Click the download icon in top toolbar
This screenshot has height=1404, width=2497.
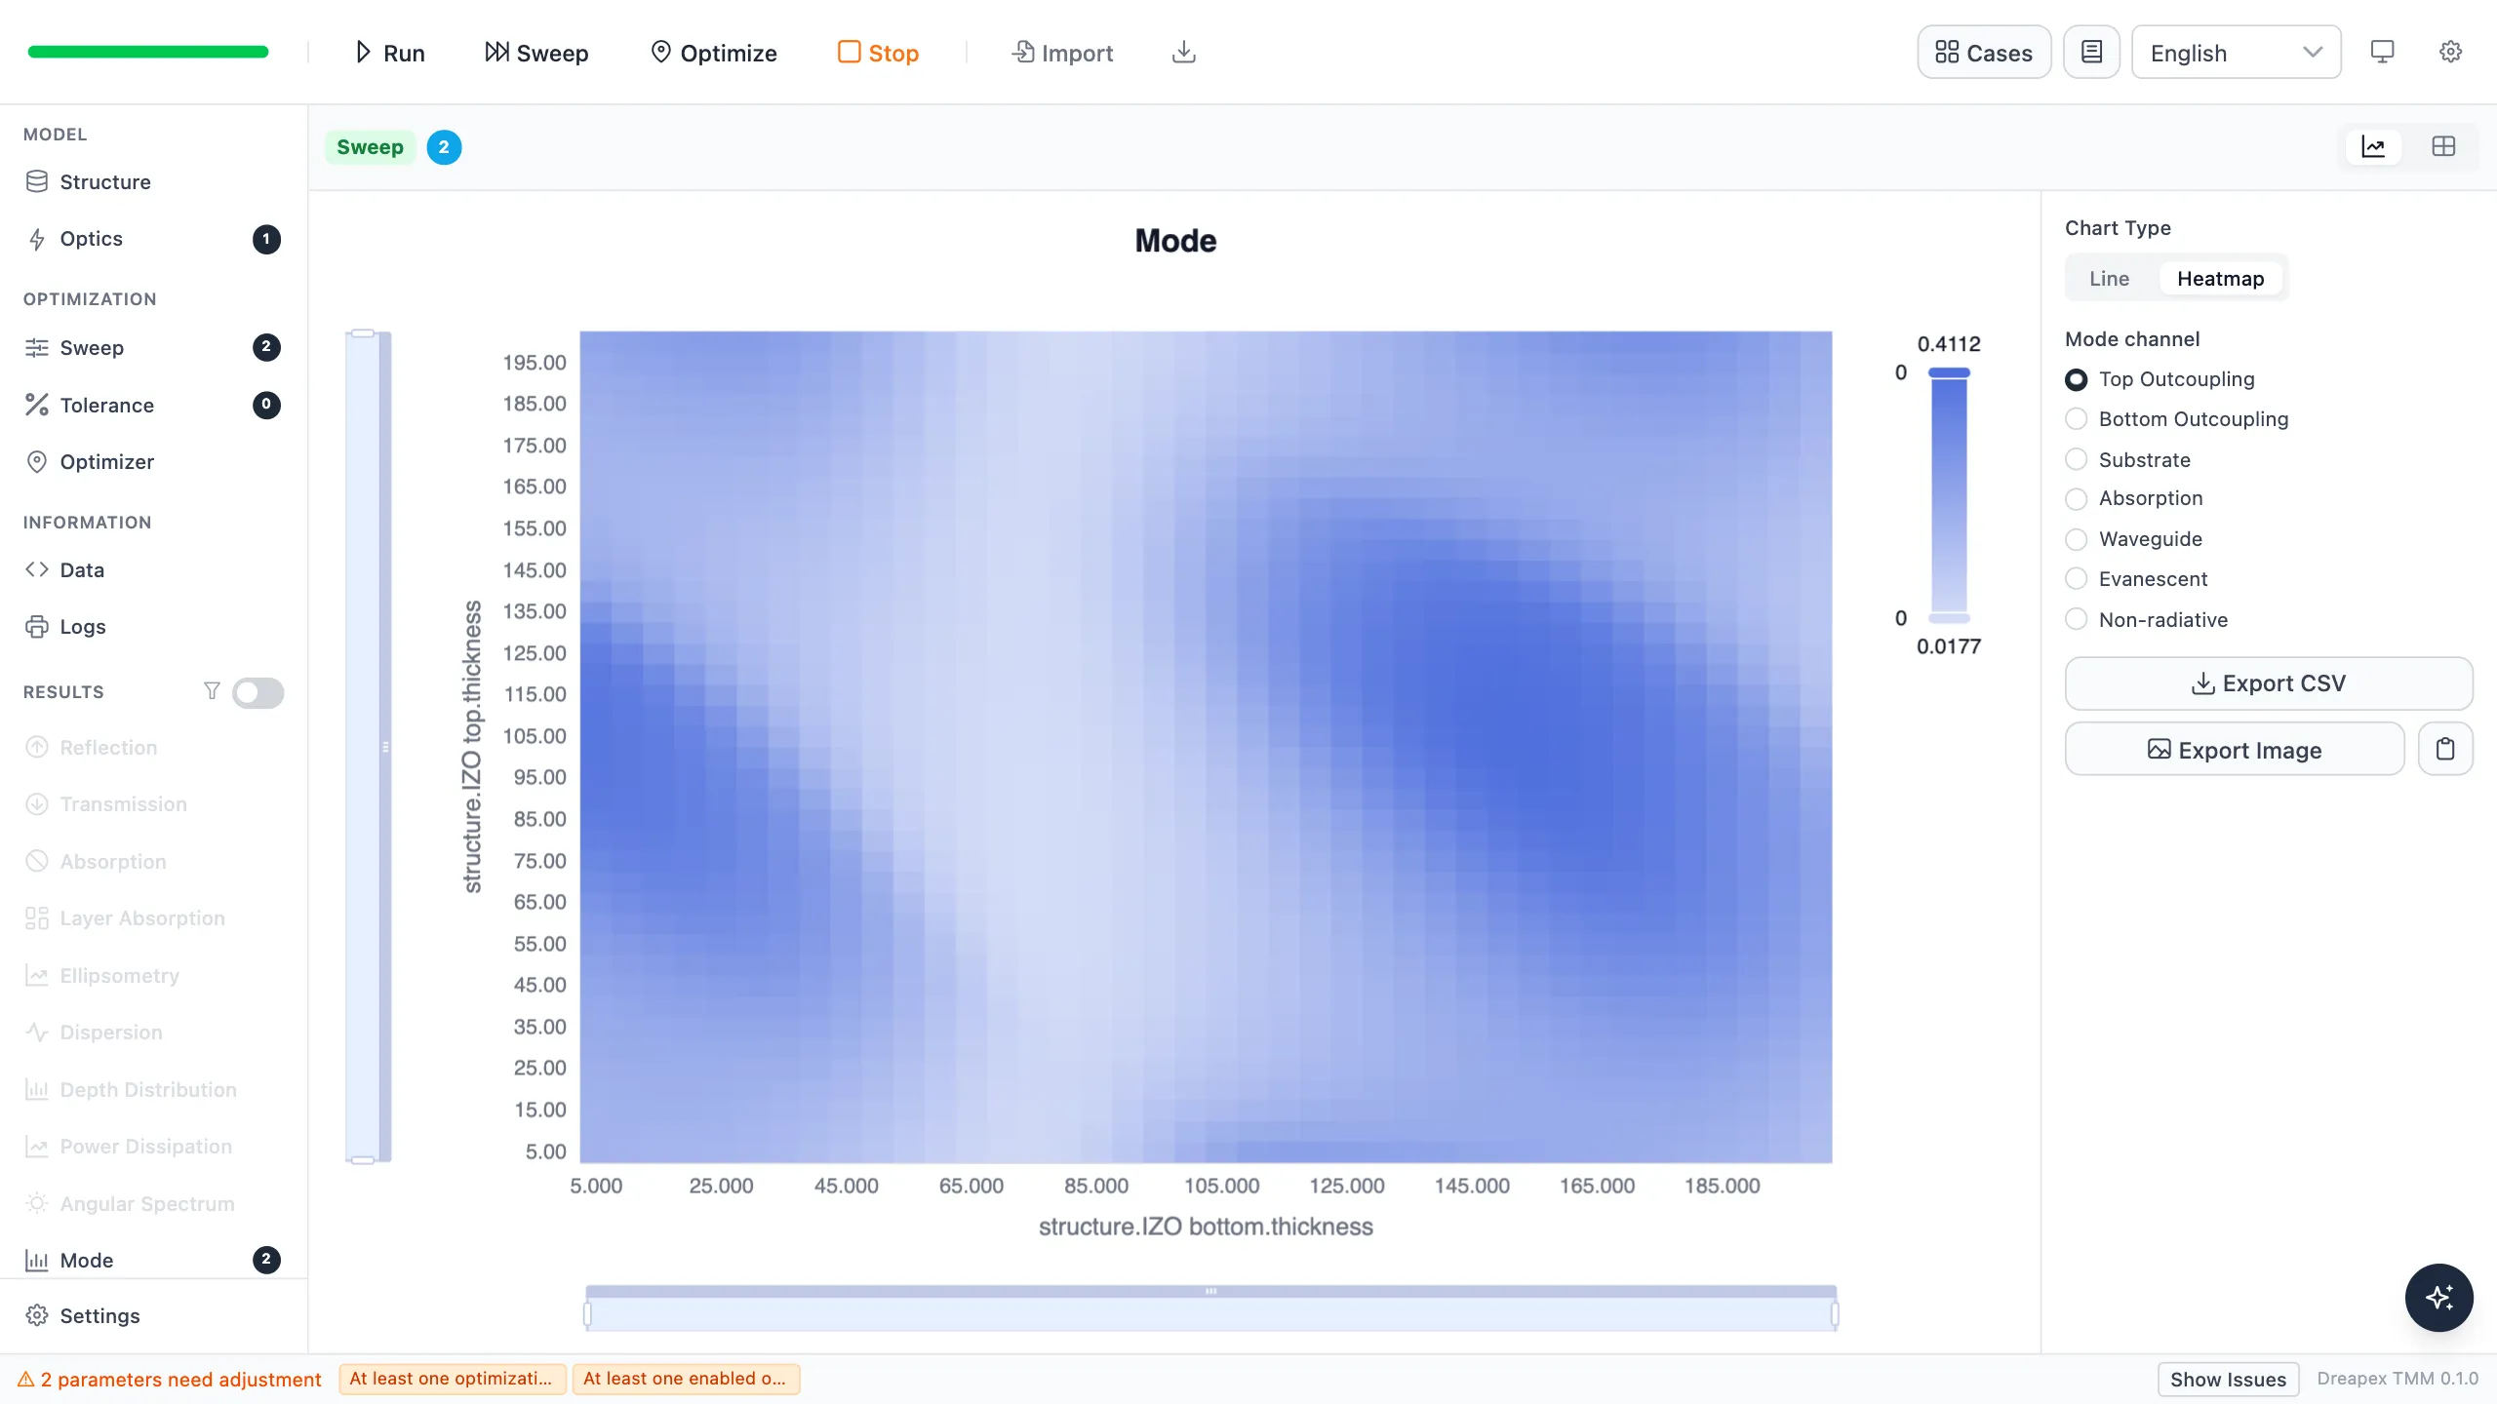[1183, 53]
